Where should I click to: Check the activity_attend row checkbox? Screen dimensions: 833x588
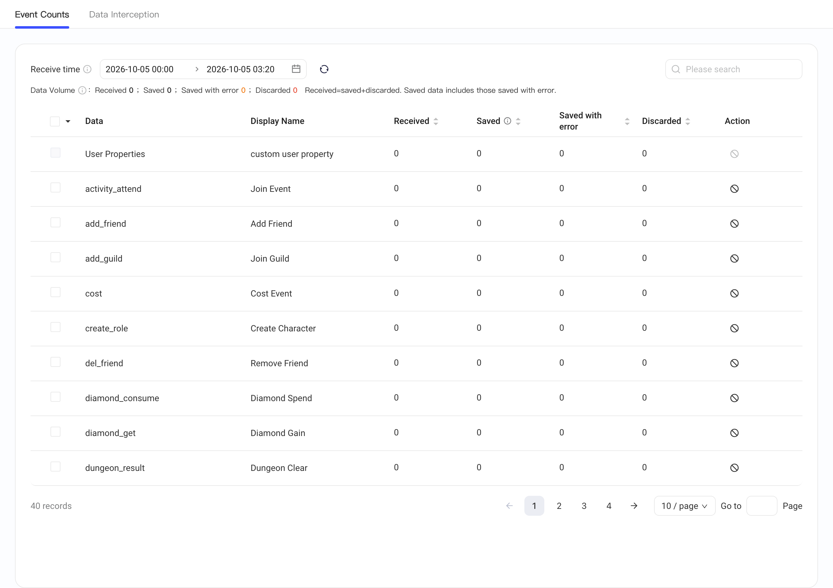55,188
